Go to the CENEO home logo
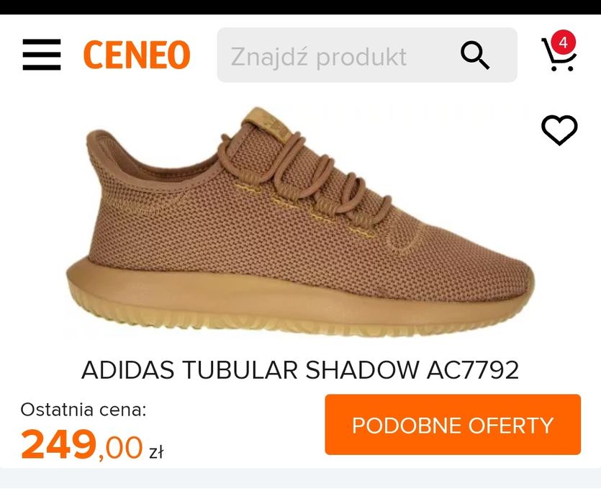The width and height of the screenshot is (601, 504). click(137, 55)
